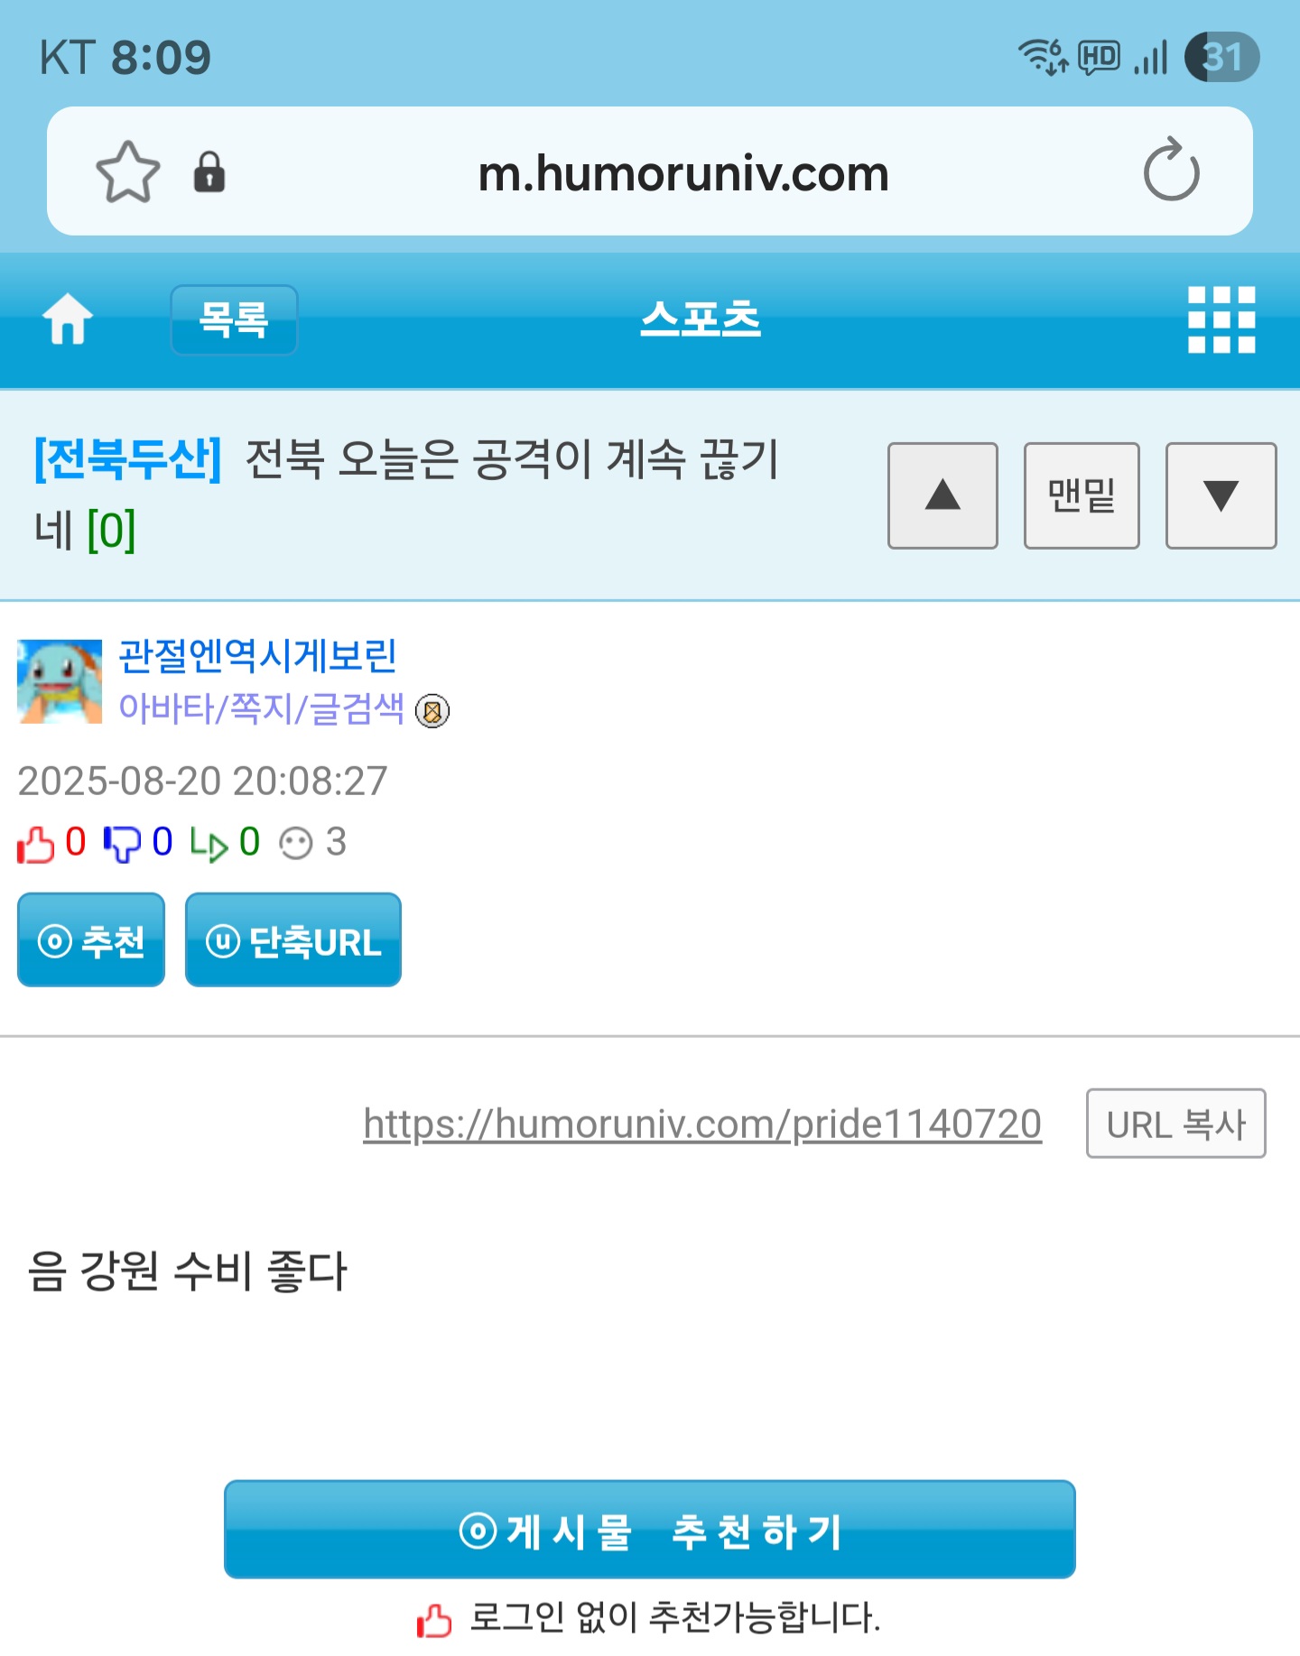Copy the link with URL 복사 button

(x=1175, y=1124)
